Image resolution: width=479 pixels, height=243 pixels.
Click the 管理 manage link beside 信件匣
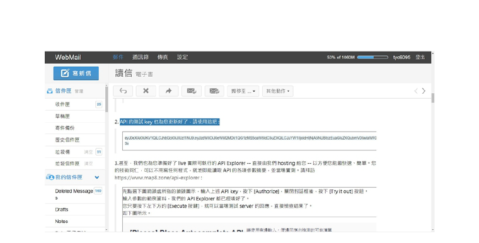[79, 91]
